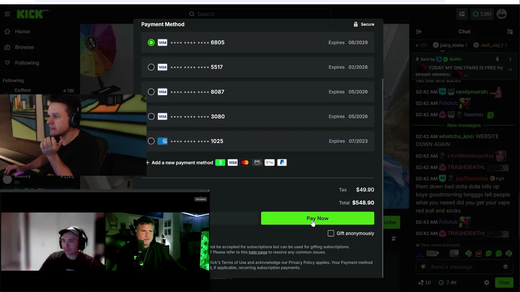Viewport: 520px width, 292px height.
Task: Click the Search field
Action: click(x=258, y=14)
